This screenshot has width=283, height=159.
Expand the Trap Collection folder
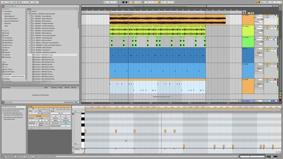[x=30, y=16]
